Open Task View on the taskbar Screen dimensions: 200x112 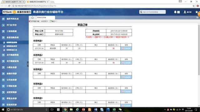52,110
